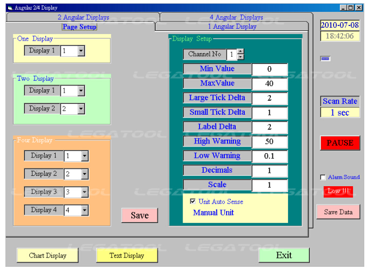Click the Save Data button
The width and height of the screenshot is (367, 269).
(338, 212)
